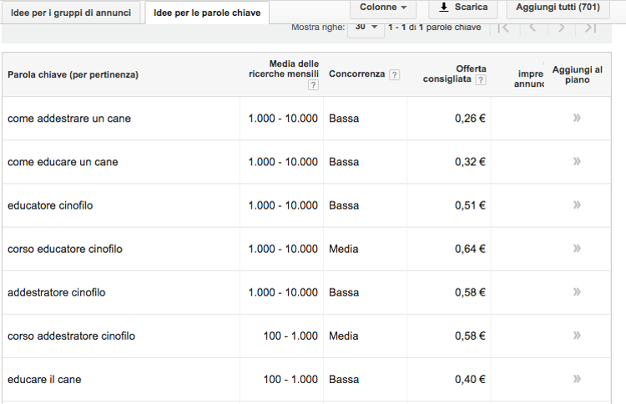
Task: Add 'come addestrare un cane' to plan
Action: pos(577,118)
